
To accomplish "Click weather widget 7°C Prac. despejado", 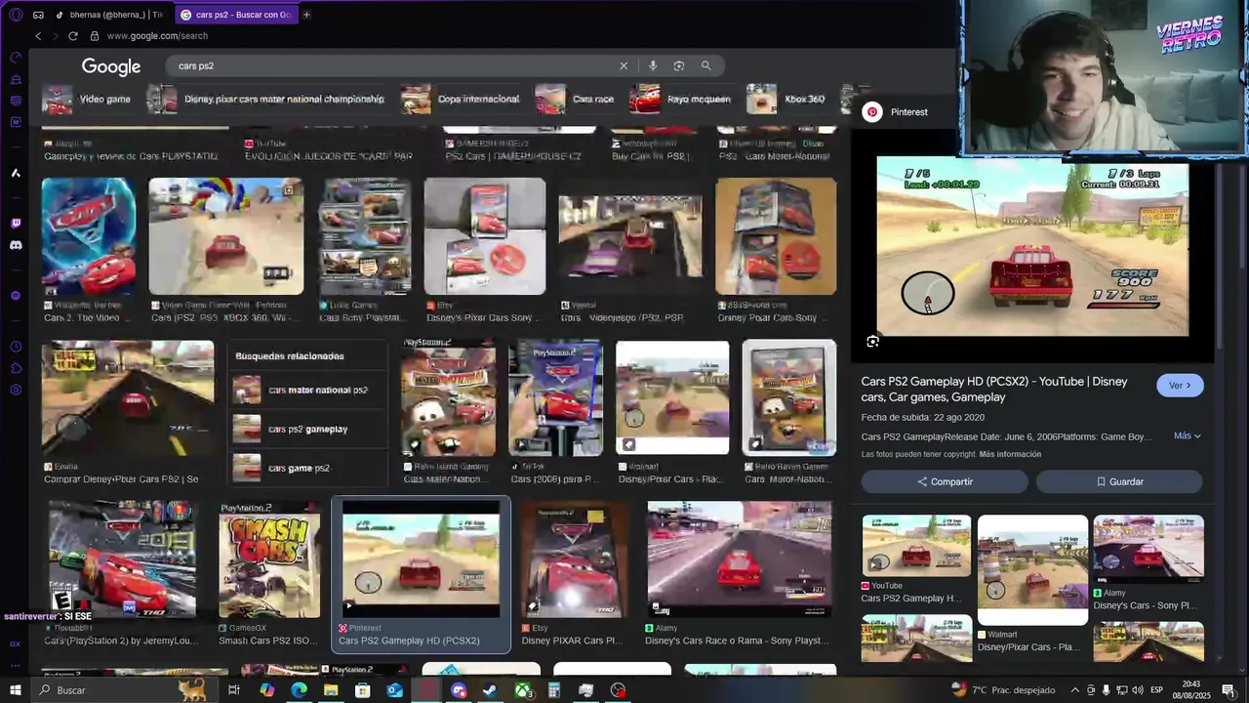I will [1003, 690].
